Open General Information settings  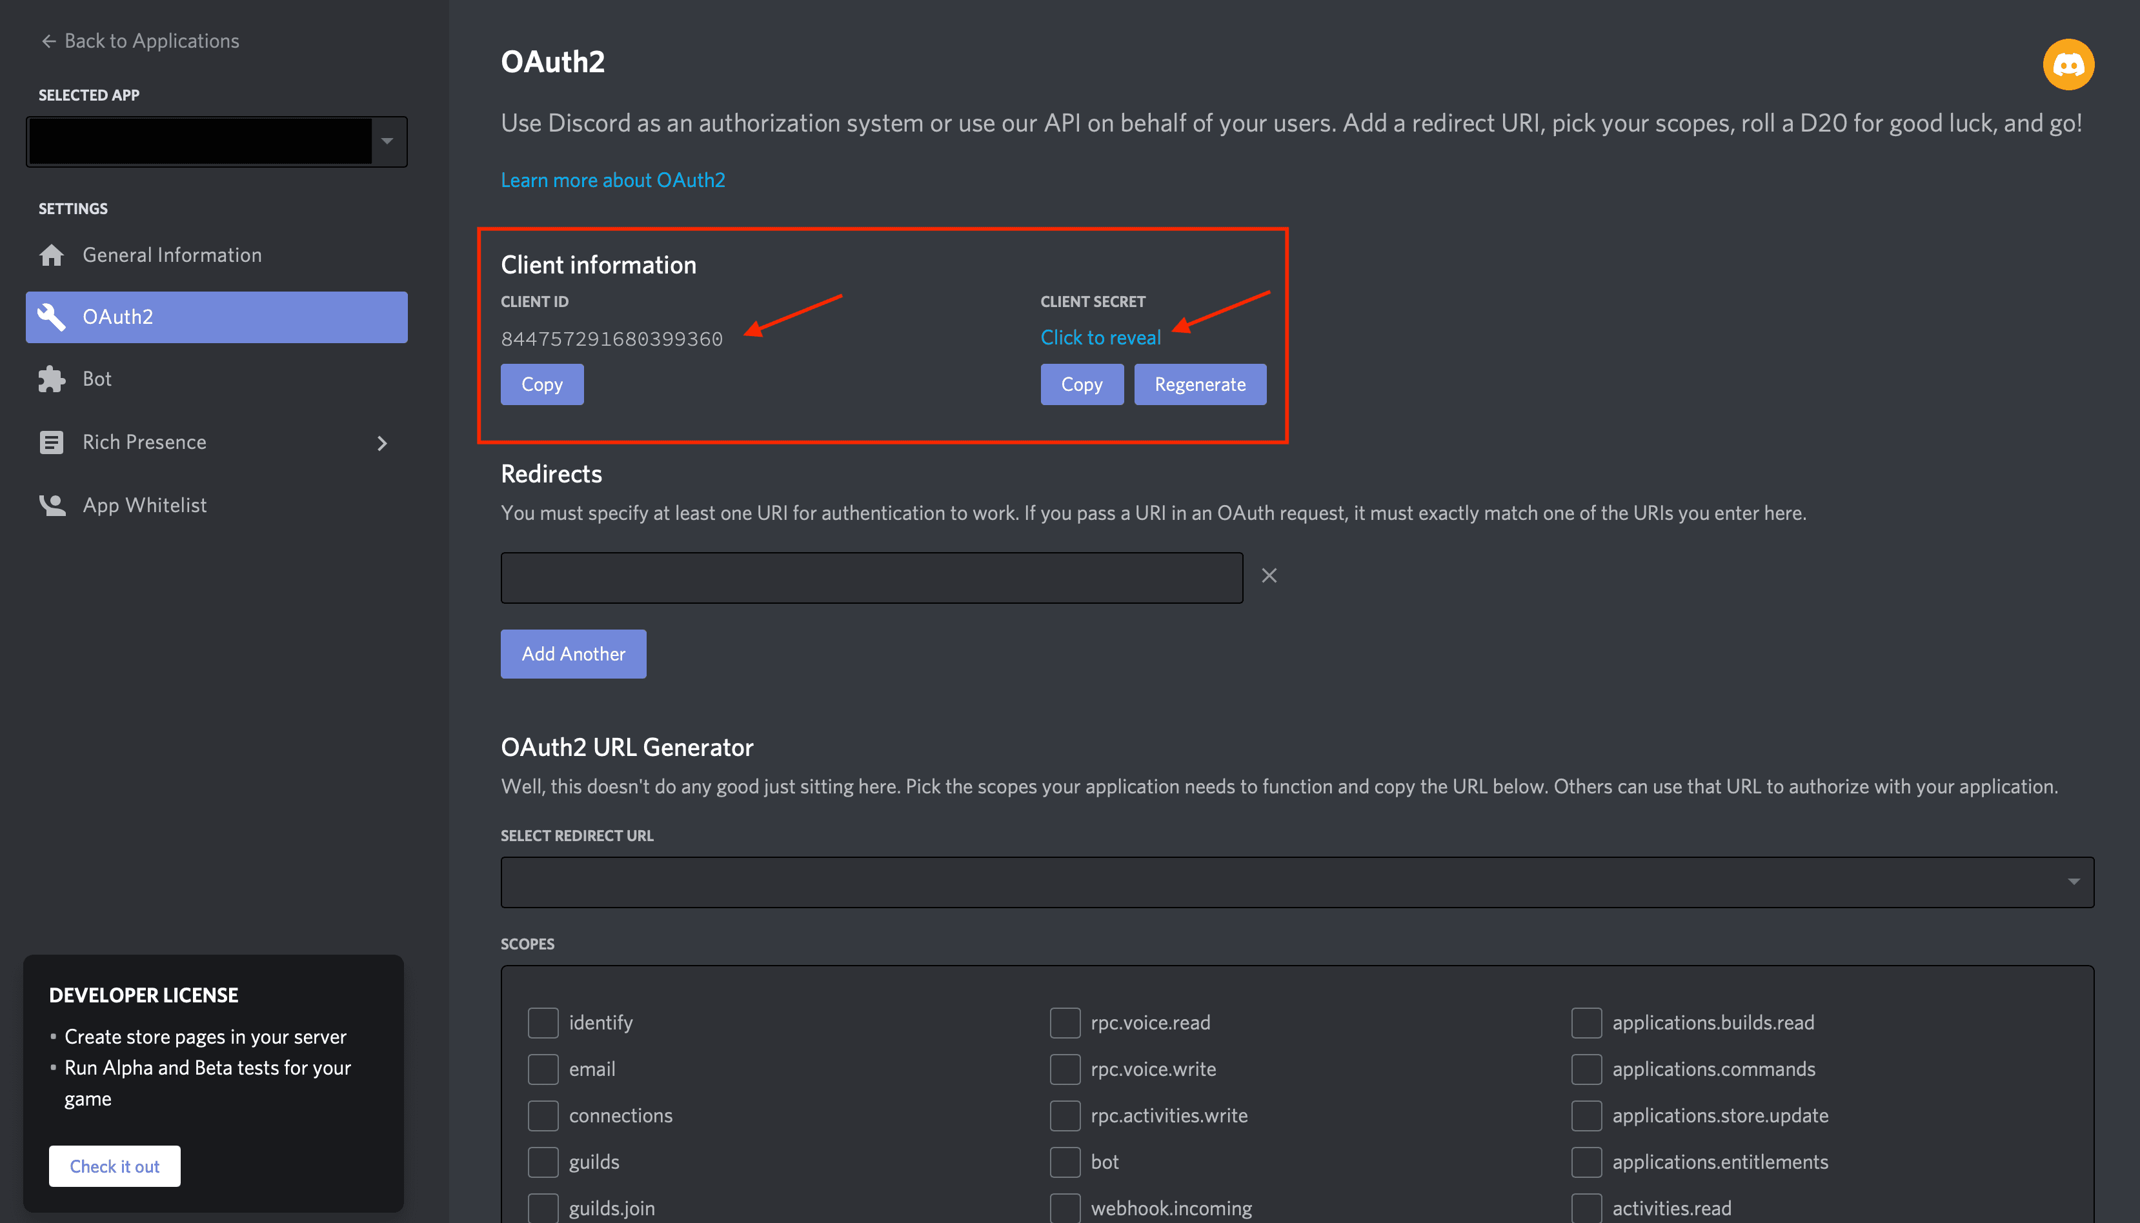tap(217, 255)
